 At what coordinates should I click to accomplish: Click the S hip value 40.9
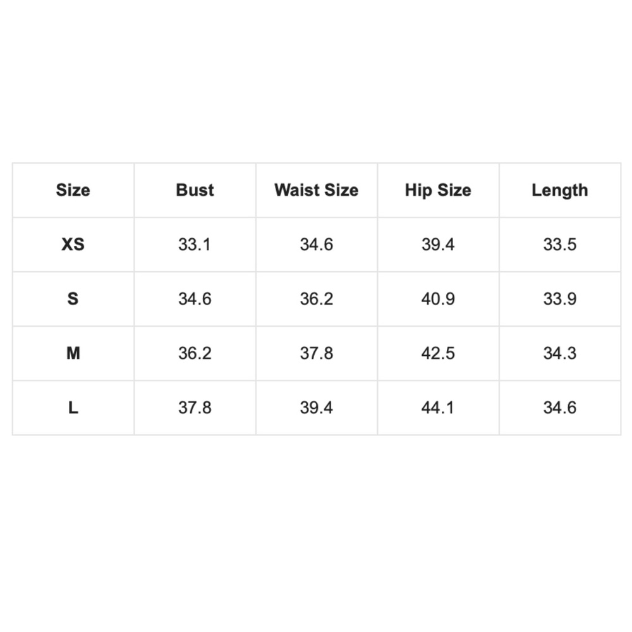pos(438,299)
